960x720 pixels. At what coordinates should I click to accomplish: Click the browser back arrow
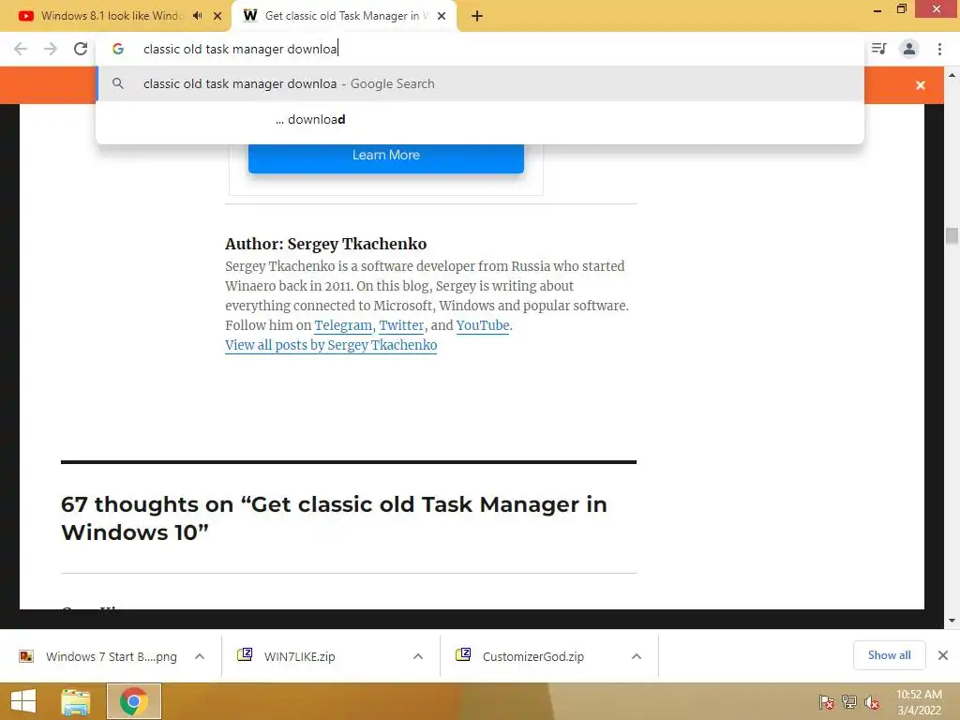click(x=21, y=49)
